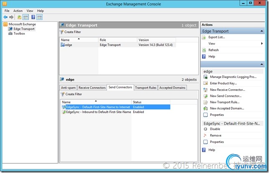Select Edge Transport in the tree

(x=24, y=29)
